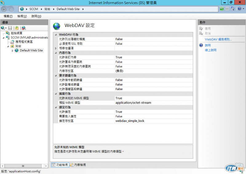Click right scroll arrow of connections pane
The image size is (246, 174).
point(46,166)
